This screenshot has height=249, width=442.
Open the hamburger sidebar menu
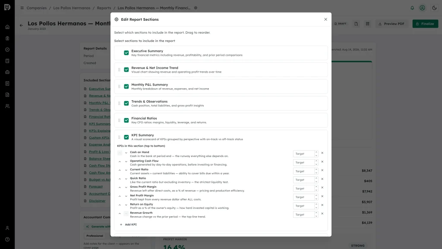(x=22, y=8)
